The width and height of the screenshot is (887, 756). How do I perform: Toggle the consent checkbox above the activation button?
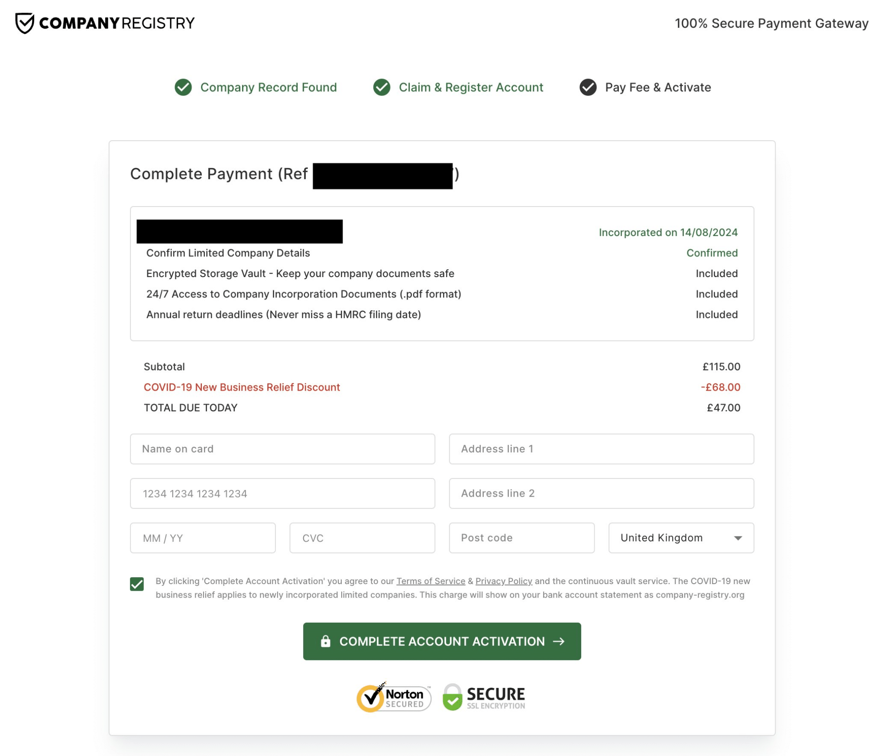tap(137, 583)
